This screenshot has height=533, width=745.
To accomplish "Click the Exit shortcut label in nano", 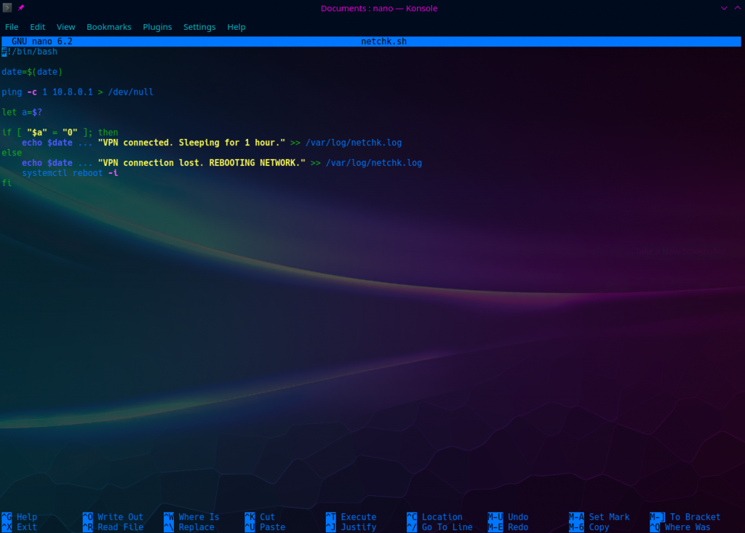I will pyautogui.click(x=27, y=527).
